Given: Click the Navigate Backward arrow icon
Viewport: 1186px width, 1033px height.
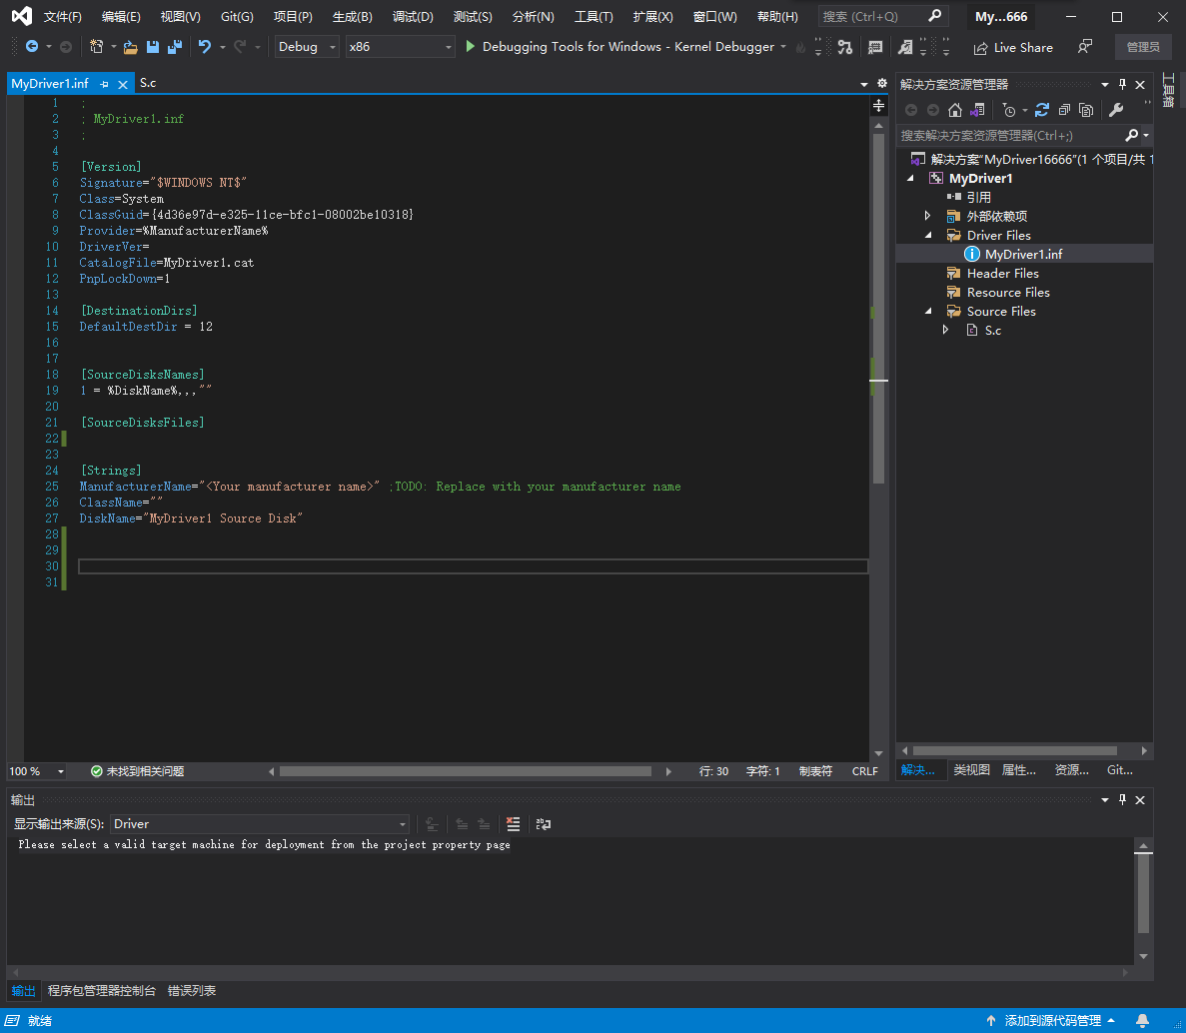Looking at the screenshot, I should point(32,47).
